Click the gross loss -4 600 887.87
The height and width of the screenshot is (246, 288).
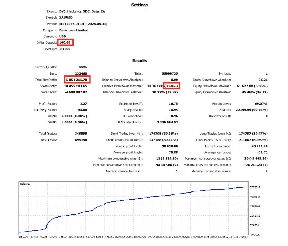(76, 92)
